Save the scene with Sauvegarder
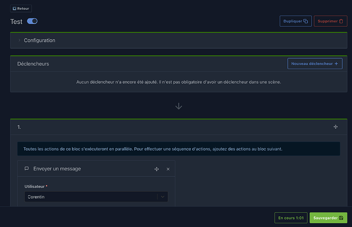This screenshot has height=227, width=352. [328, 218]
